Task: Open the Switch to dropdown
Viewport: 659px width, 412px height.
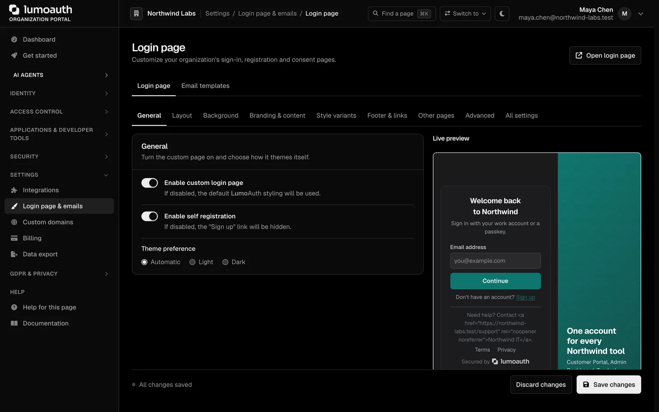Action: pos(465,14)
